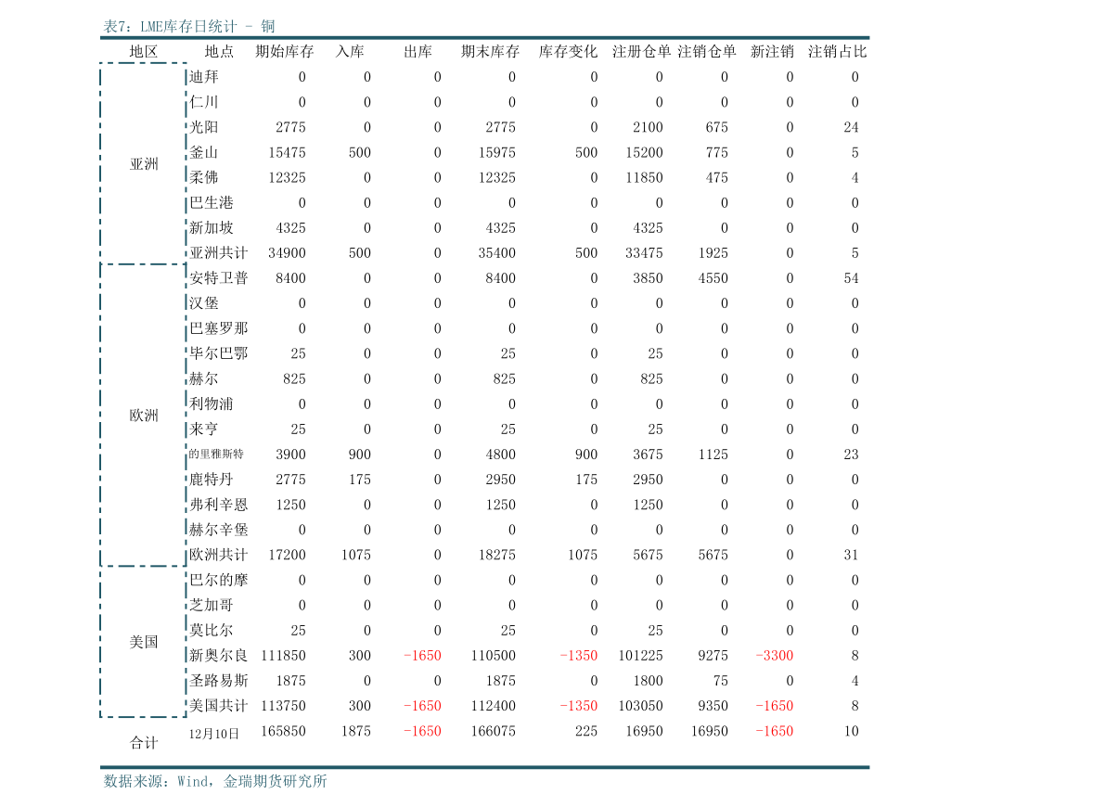1105x807 pixels.
Task: Click the table title "表7：LME库存日统计"
Action: click(170, 27)
